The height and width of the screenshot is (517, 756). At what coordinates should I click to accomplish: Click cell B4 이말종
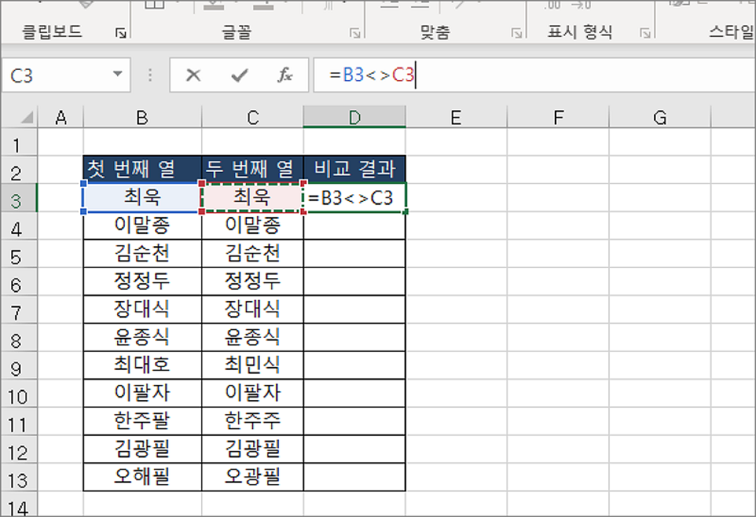click(142, 225)
